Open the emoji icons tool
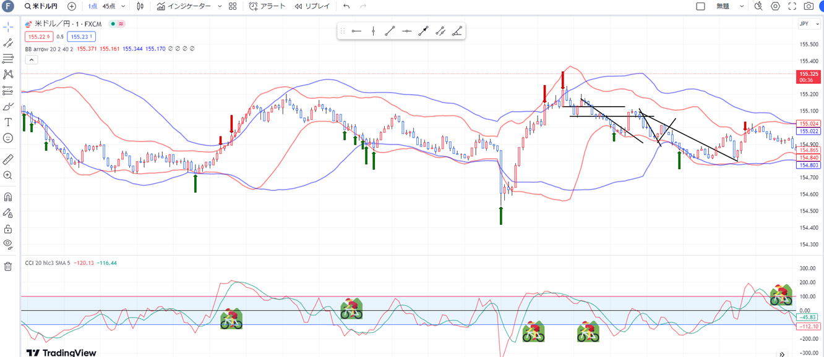The image size is (824, 357). tap(8, 138)
